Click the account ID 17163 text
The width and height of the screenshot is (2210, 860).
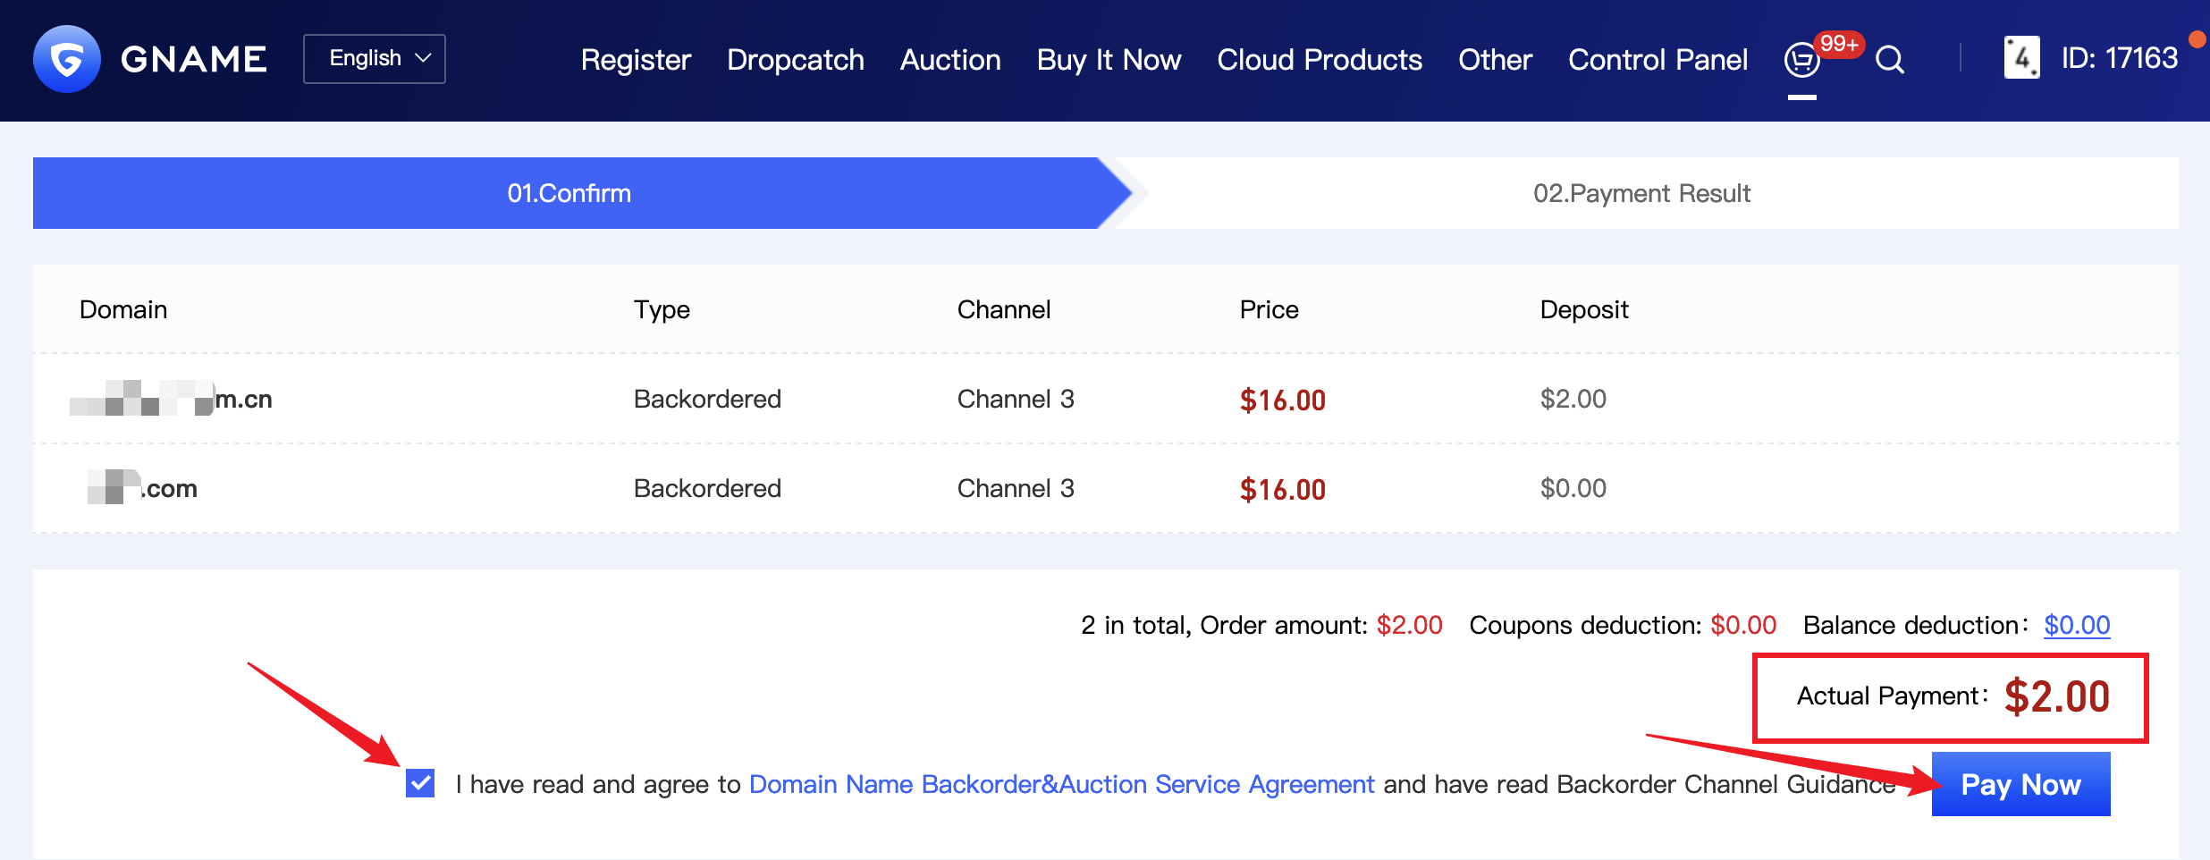click(2119, 58)
